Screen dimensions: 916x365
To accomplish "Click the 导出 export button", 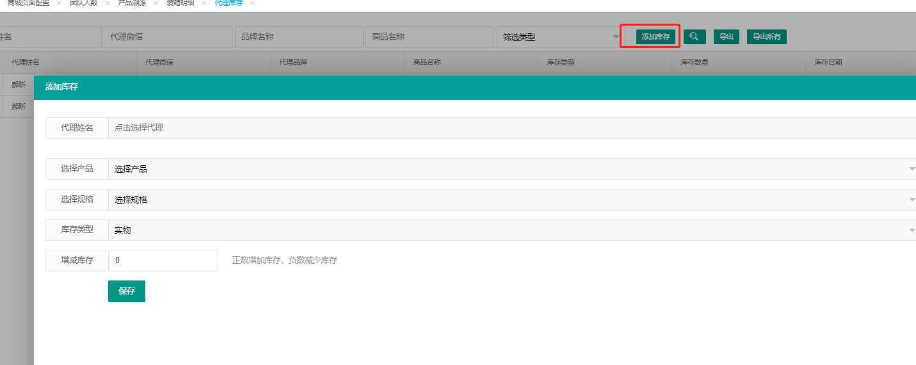I will click(726, 36).
